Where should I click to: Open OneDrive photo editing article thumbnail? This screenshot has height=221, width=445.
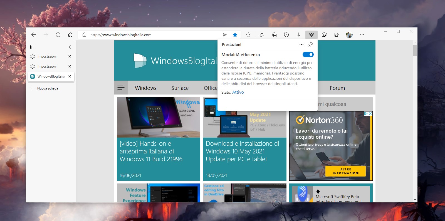click(x=245, y=193)
